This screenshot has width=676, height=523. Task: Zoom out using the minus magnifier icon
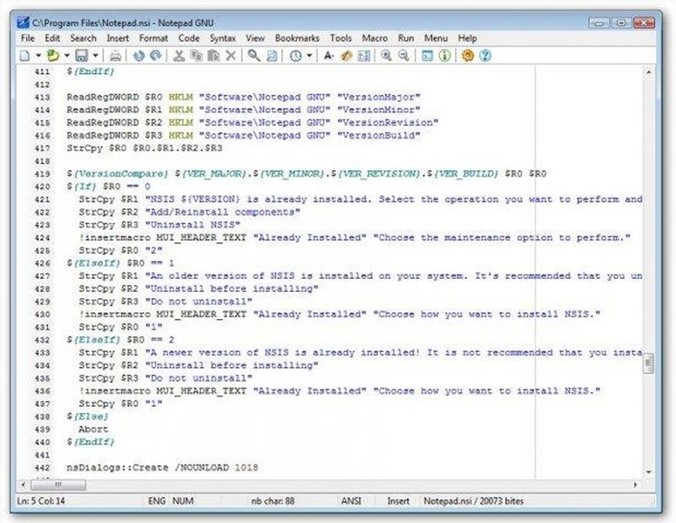point(403,56)
